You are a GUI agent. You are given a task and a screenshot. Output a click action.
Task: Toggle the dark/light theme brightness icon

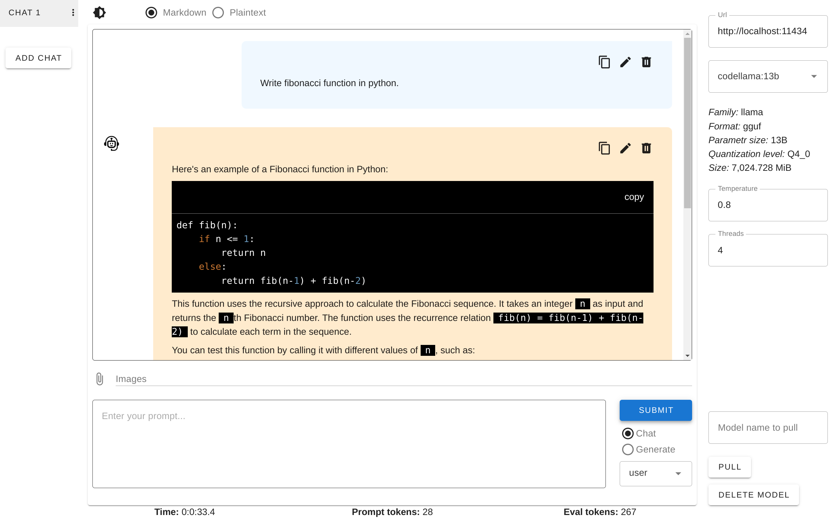pos(99,13)
